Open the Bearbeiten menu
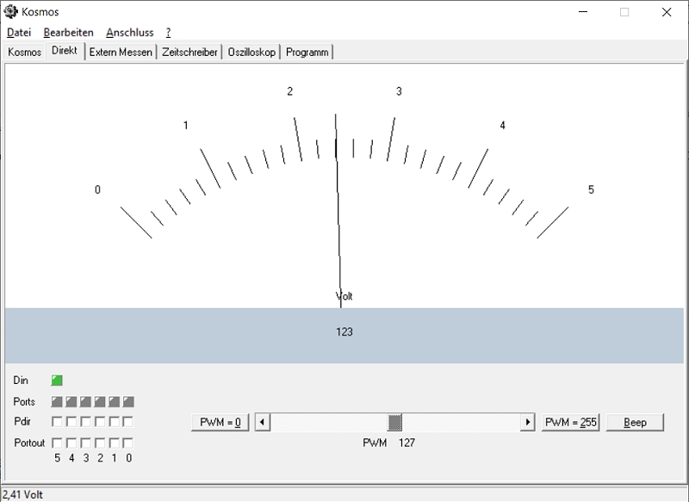The image size is (689, 502). click(68, 33)
